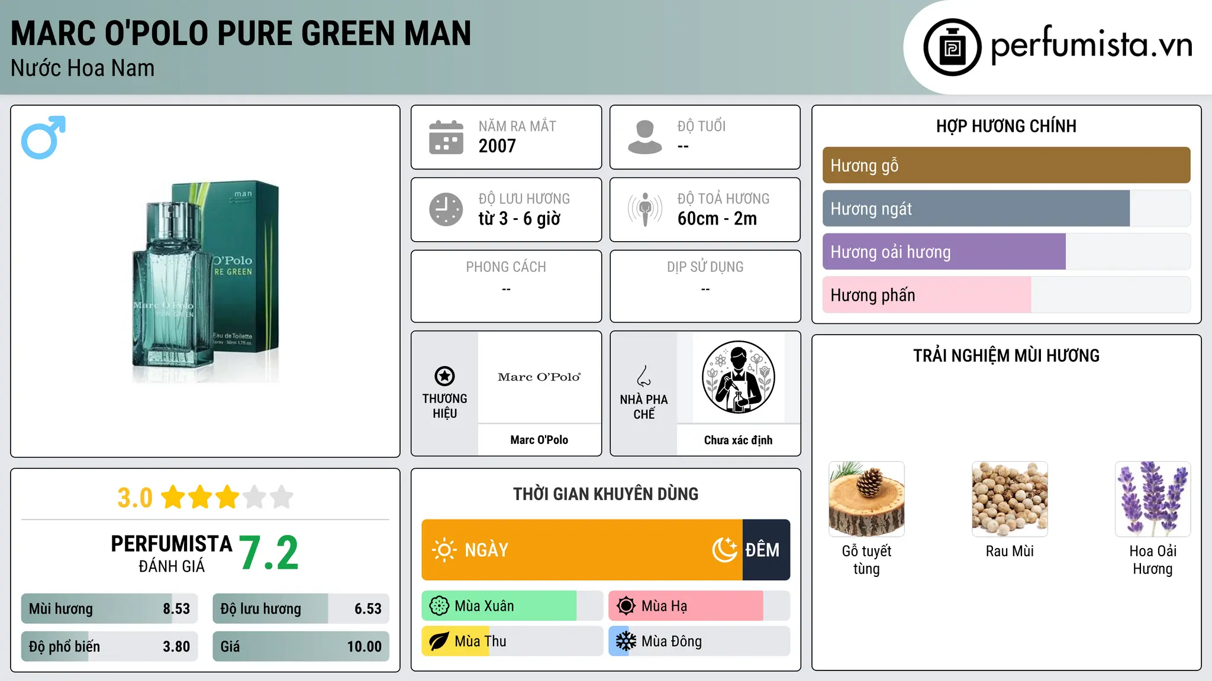Click the Mùa Xuân season bar
The width and height of the screenshot is (1212, 681).
coord(512,606)
